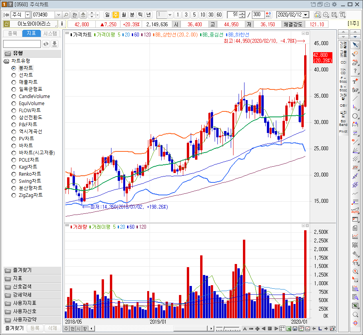Select the 삼선전환도 radio button

tap(14, 118)
